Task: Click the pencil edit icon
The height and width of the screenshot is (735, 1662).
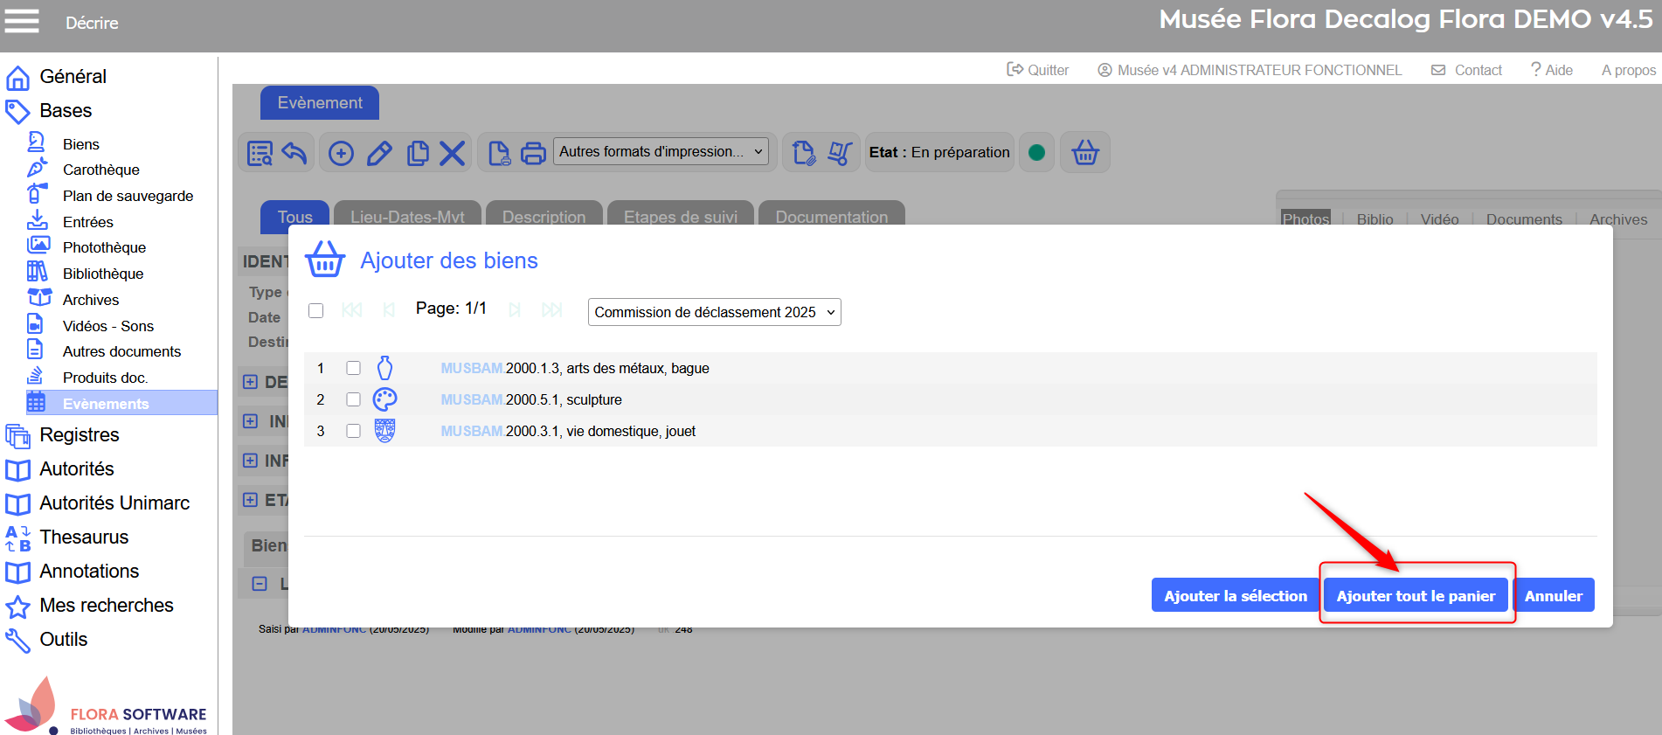Action: click(379, 154)
